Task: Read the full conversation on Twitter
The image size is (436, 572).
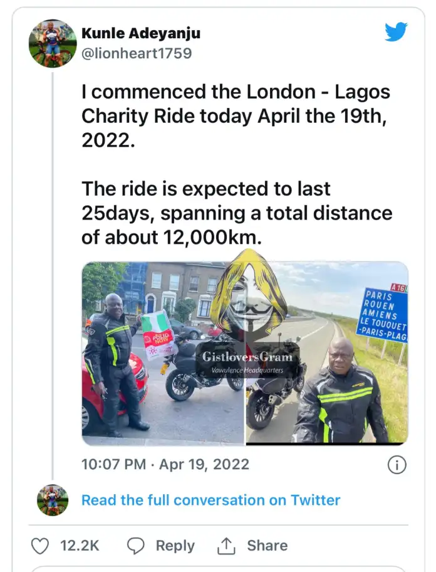Action: coord(210,500)
